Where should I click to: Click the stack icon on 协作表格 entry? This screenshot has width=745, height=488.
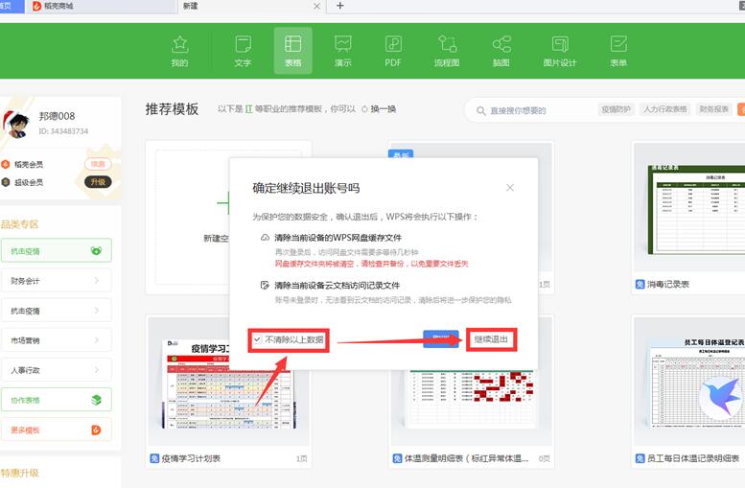tap(96, 400)
